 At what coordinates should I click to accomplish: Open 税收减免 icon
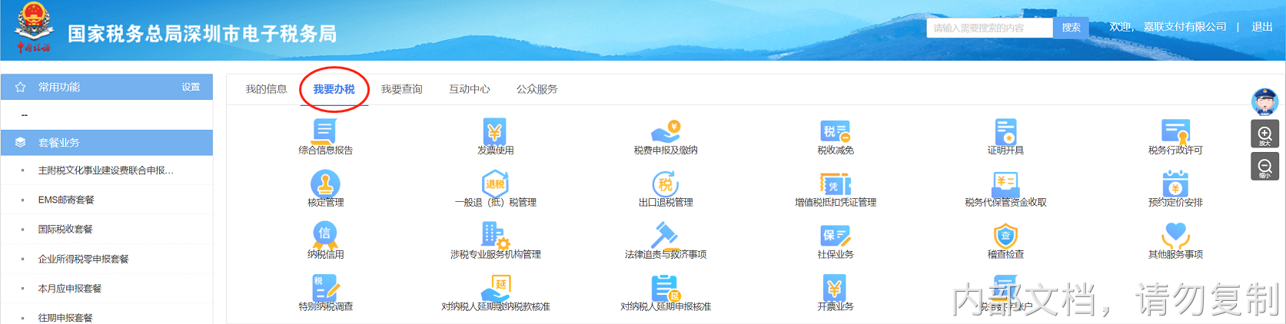(x=836, y=131)
